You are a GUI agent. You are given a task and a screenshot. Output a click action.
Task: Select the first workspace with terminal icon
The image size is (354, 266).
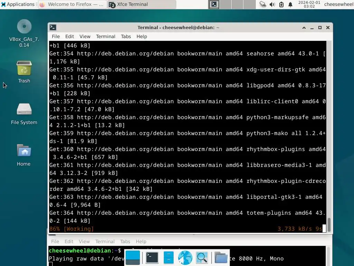point(214,4)
